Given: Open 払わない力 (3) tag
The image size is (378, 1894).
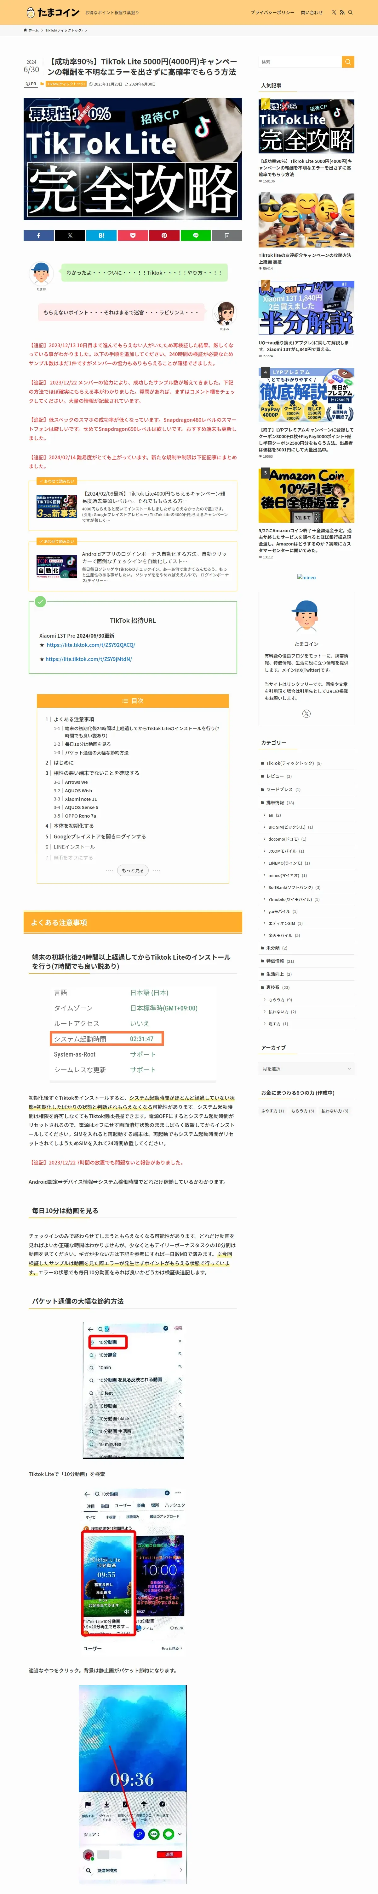Looking at the screenshot, I should click(335, 1111).
